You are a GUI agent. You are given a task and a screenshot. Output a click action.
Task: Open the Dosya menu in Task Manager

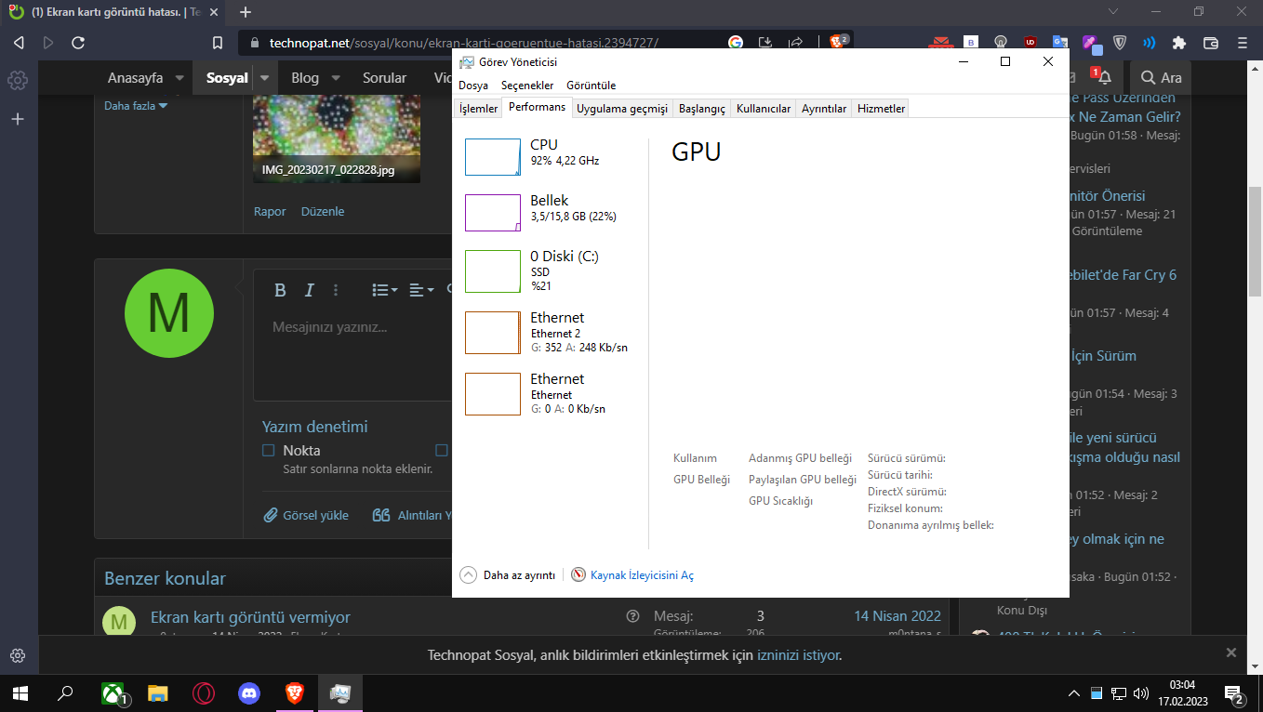pos(473,86)
